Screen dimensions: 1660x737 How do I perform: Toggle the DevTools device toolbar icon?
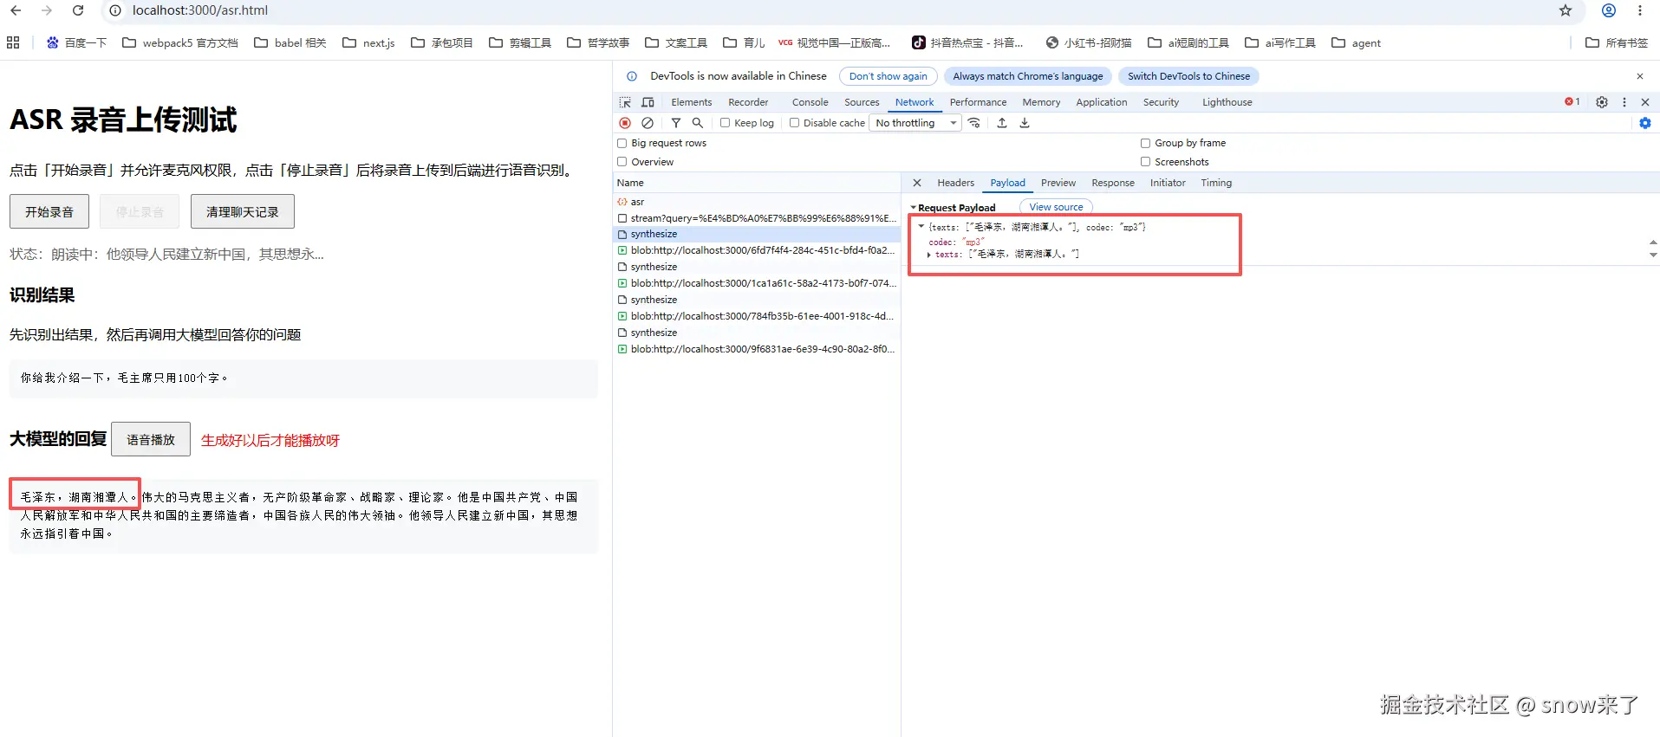tap(648, 102)
